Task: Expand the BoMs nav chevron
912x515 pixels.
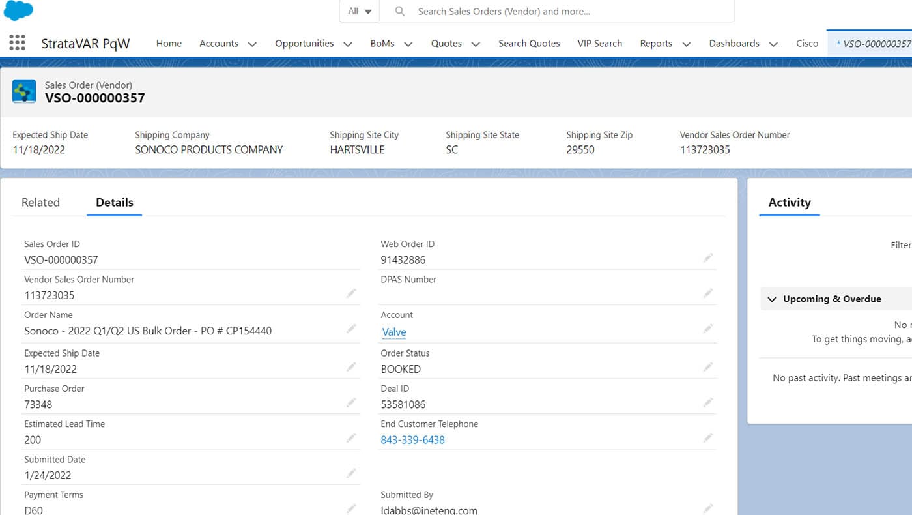Action: tap(408, 44)
